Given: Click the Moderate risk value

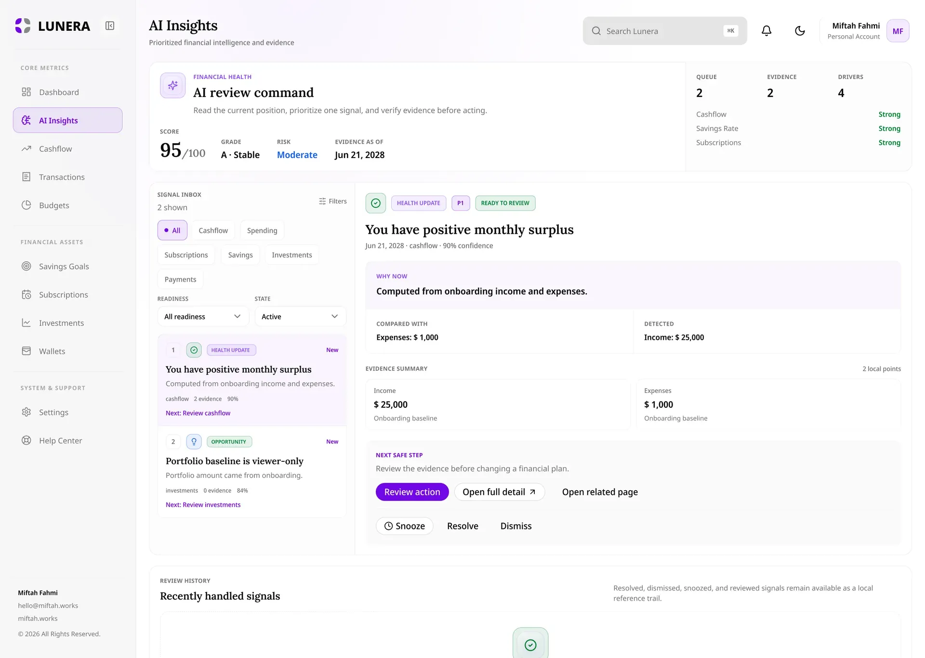Looking at the screenshot, I should (x=297, y=155).
